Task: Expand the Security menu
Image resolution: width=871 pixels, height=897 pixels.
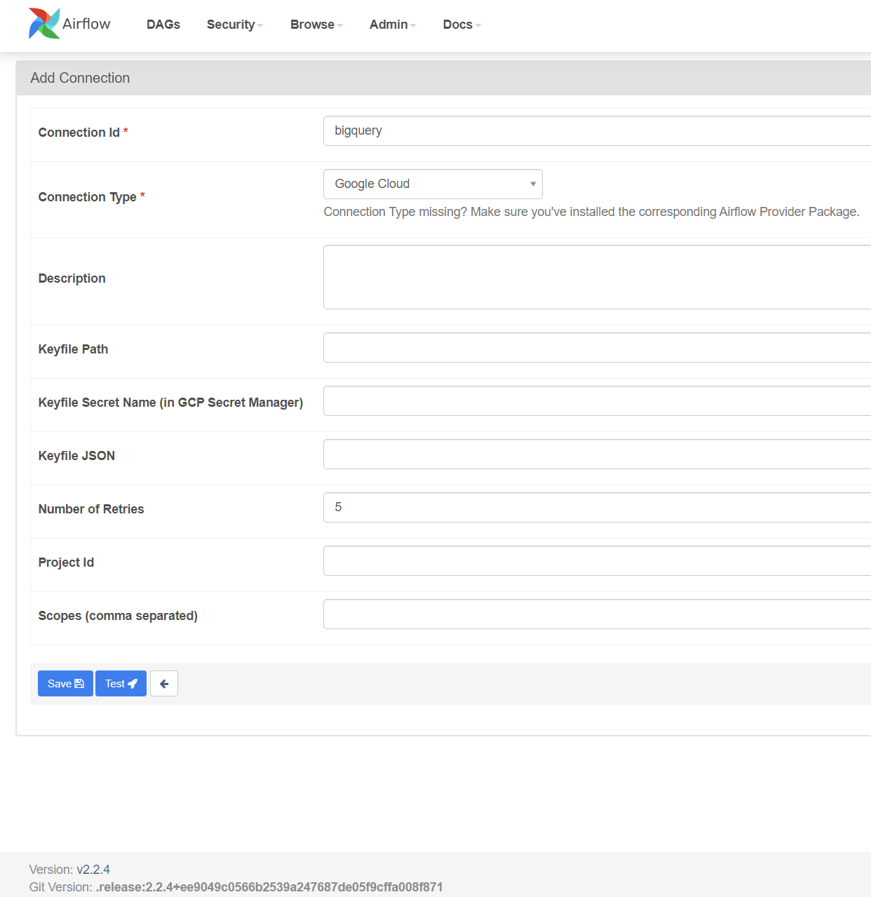Action: [234, 25]
